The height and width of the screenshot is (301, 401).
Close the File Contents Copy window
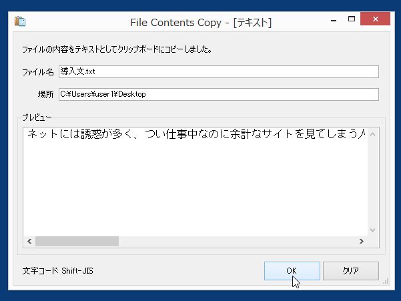(x=375, y=19)
